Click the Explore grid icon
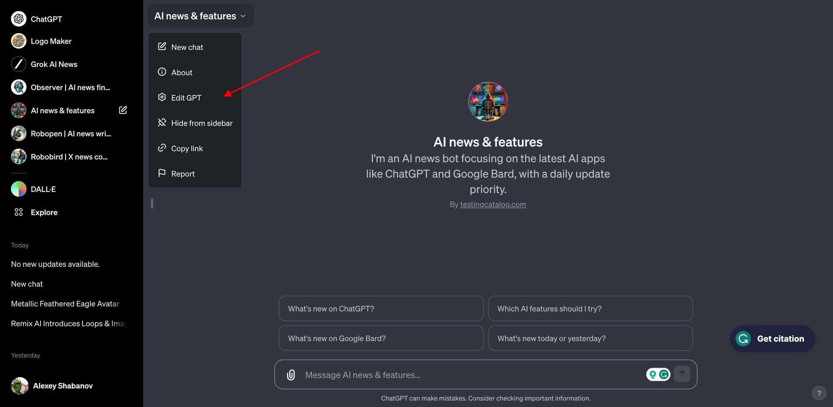 pyautogui.click(x=19, y=212)
